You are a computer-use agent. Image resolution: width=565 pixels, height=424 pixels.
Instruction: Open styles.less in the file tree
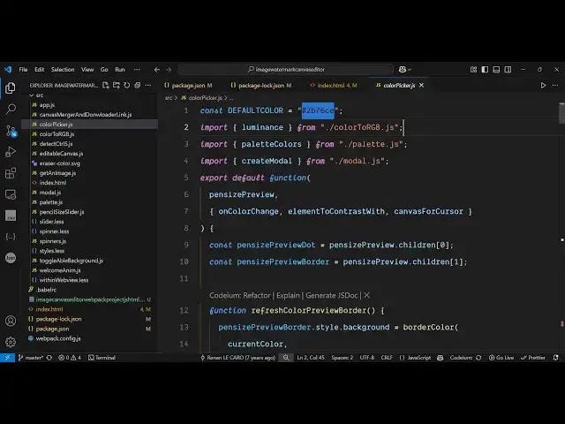click(52, 251)
